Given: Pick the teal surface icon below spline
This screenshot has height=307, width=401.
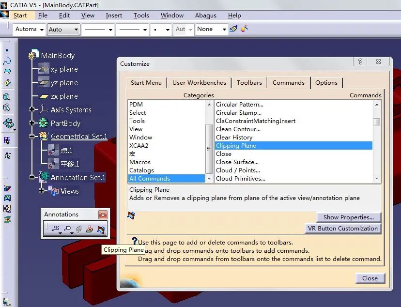Looking at the screenshot, I should click(7, 71).
